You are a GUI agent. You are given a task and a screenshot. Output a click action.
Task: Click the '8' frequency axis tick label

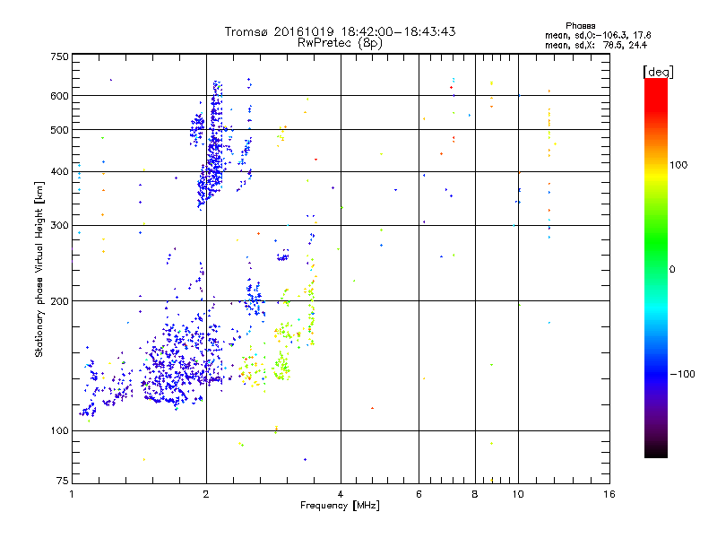(x=475, y=494)
